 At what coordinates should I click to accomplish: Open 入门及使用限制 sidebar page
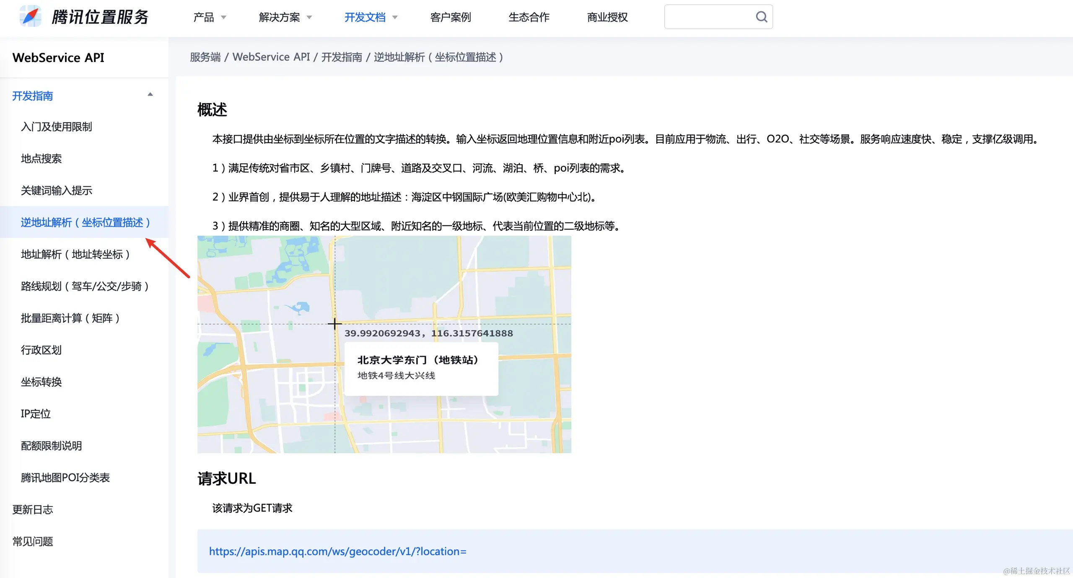coord(56,126)
